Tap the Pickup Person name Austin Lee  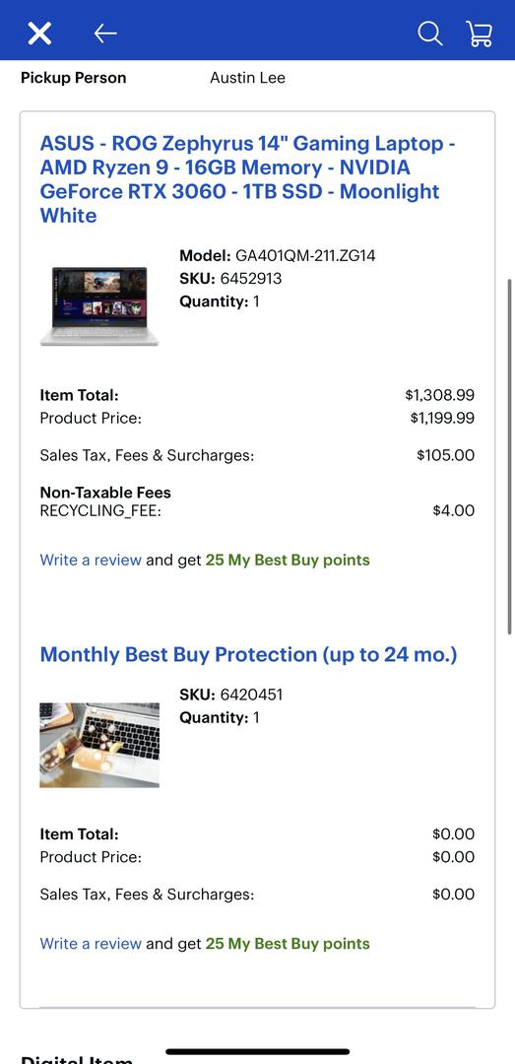pyautogui.click(x=248, y=78)
